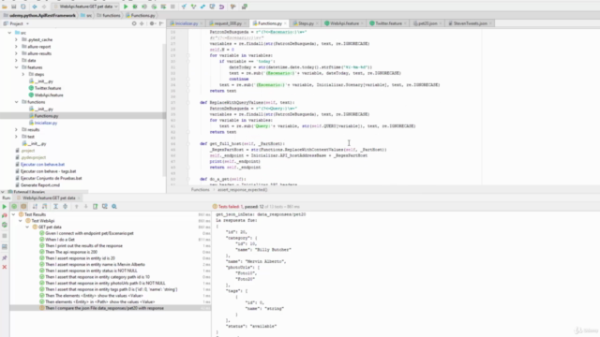This screenshot has height=337, width=600.
Task: Click the Stop icon in main toolbar
Action: click(x=172, y=7)
